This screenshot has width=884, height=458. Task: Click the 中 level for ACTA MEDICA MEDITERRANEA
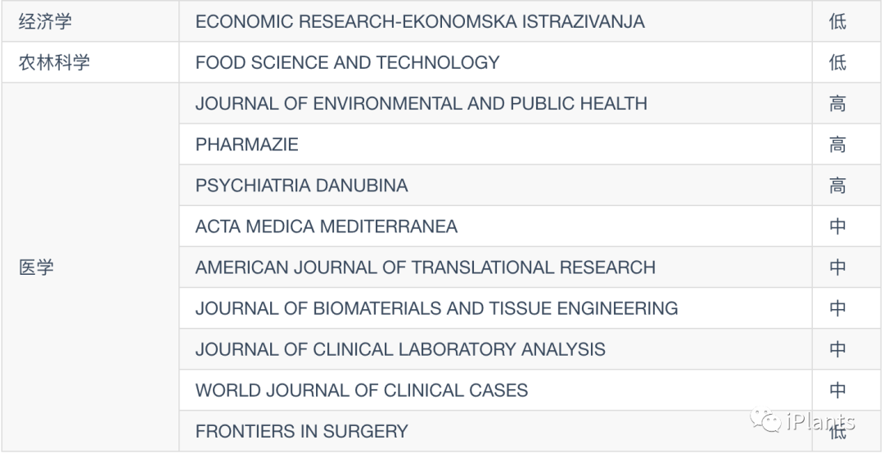coord(837,227)
